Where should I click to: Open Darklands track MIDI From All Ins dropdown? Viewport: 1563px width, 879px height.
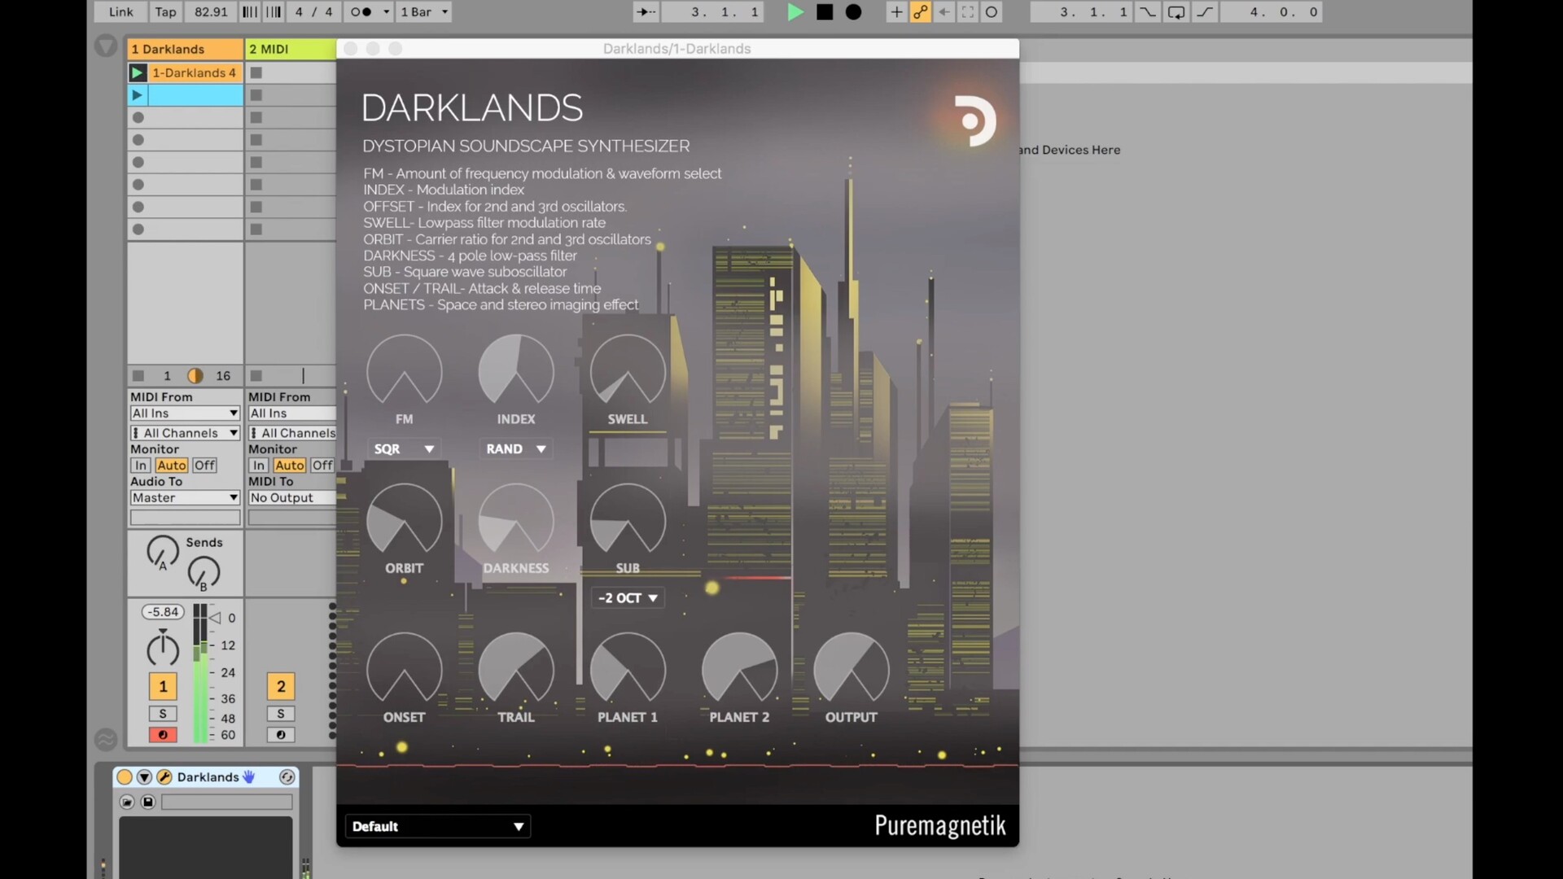(x=185, y=413)
